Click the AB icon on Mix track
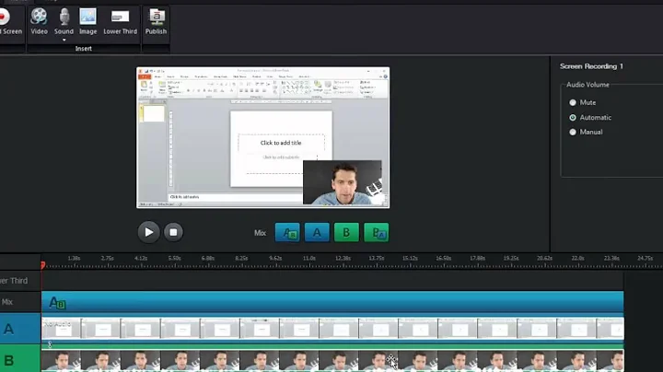Viewport: 663px width, 372px height. point(57,303)
